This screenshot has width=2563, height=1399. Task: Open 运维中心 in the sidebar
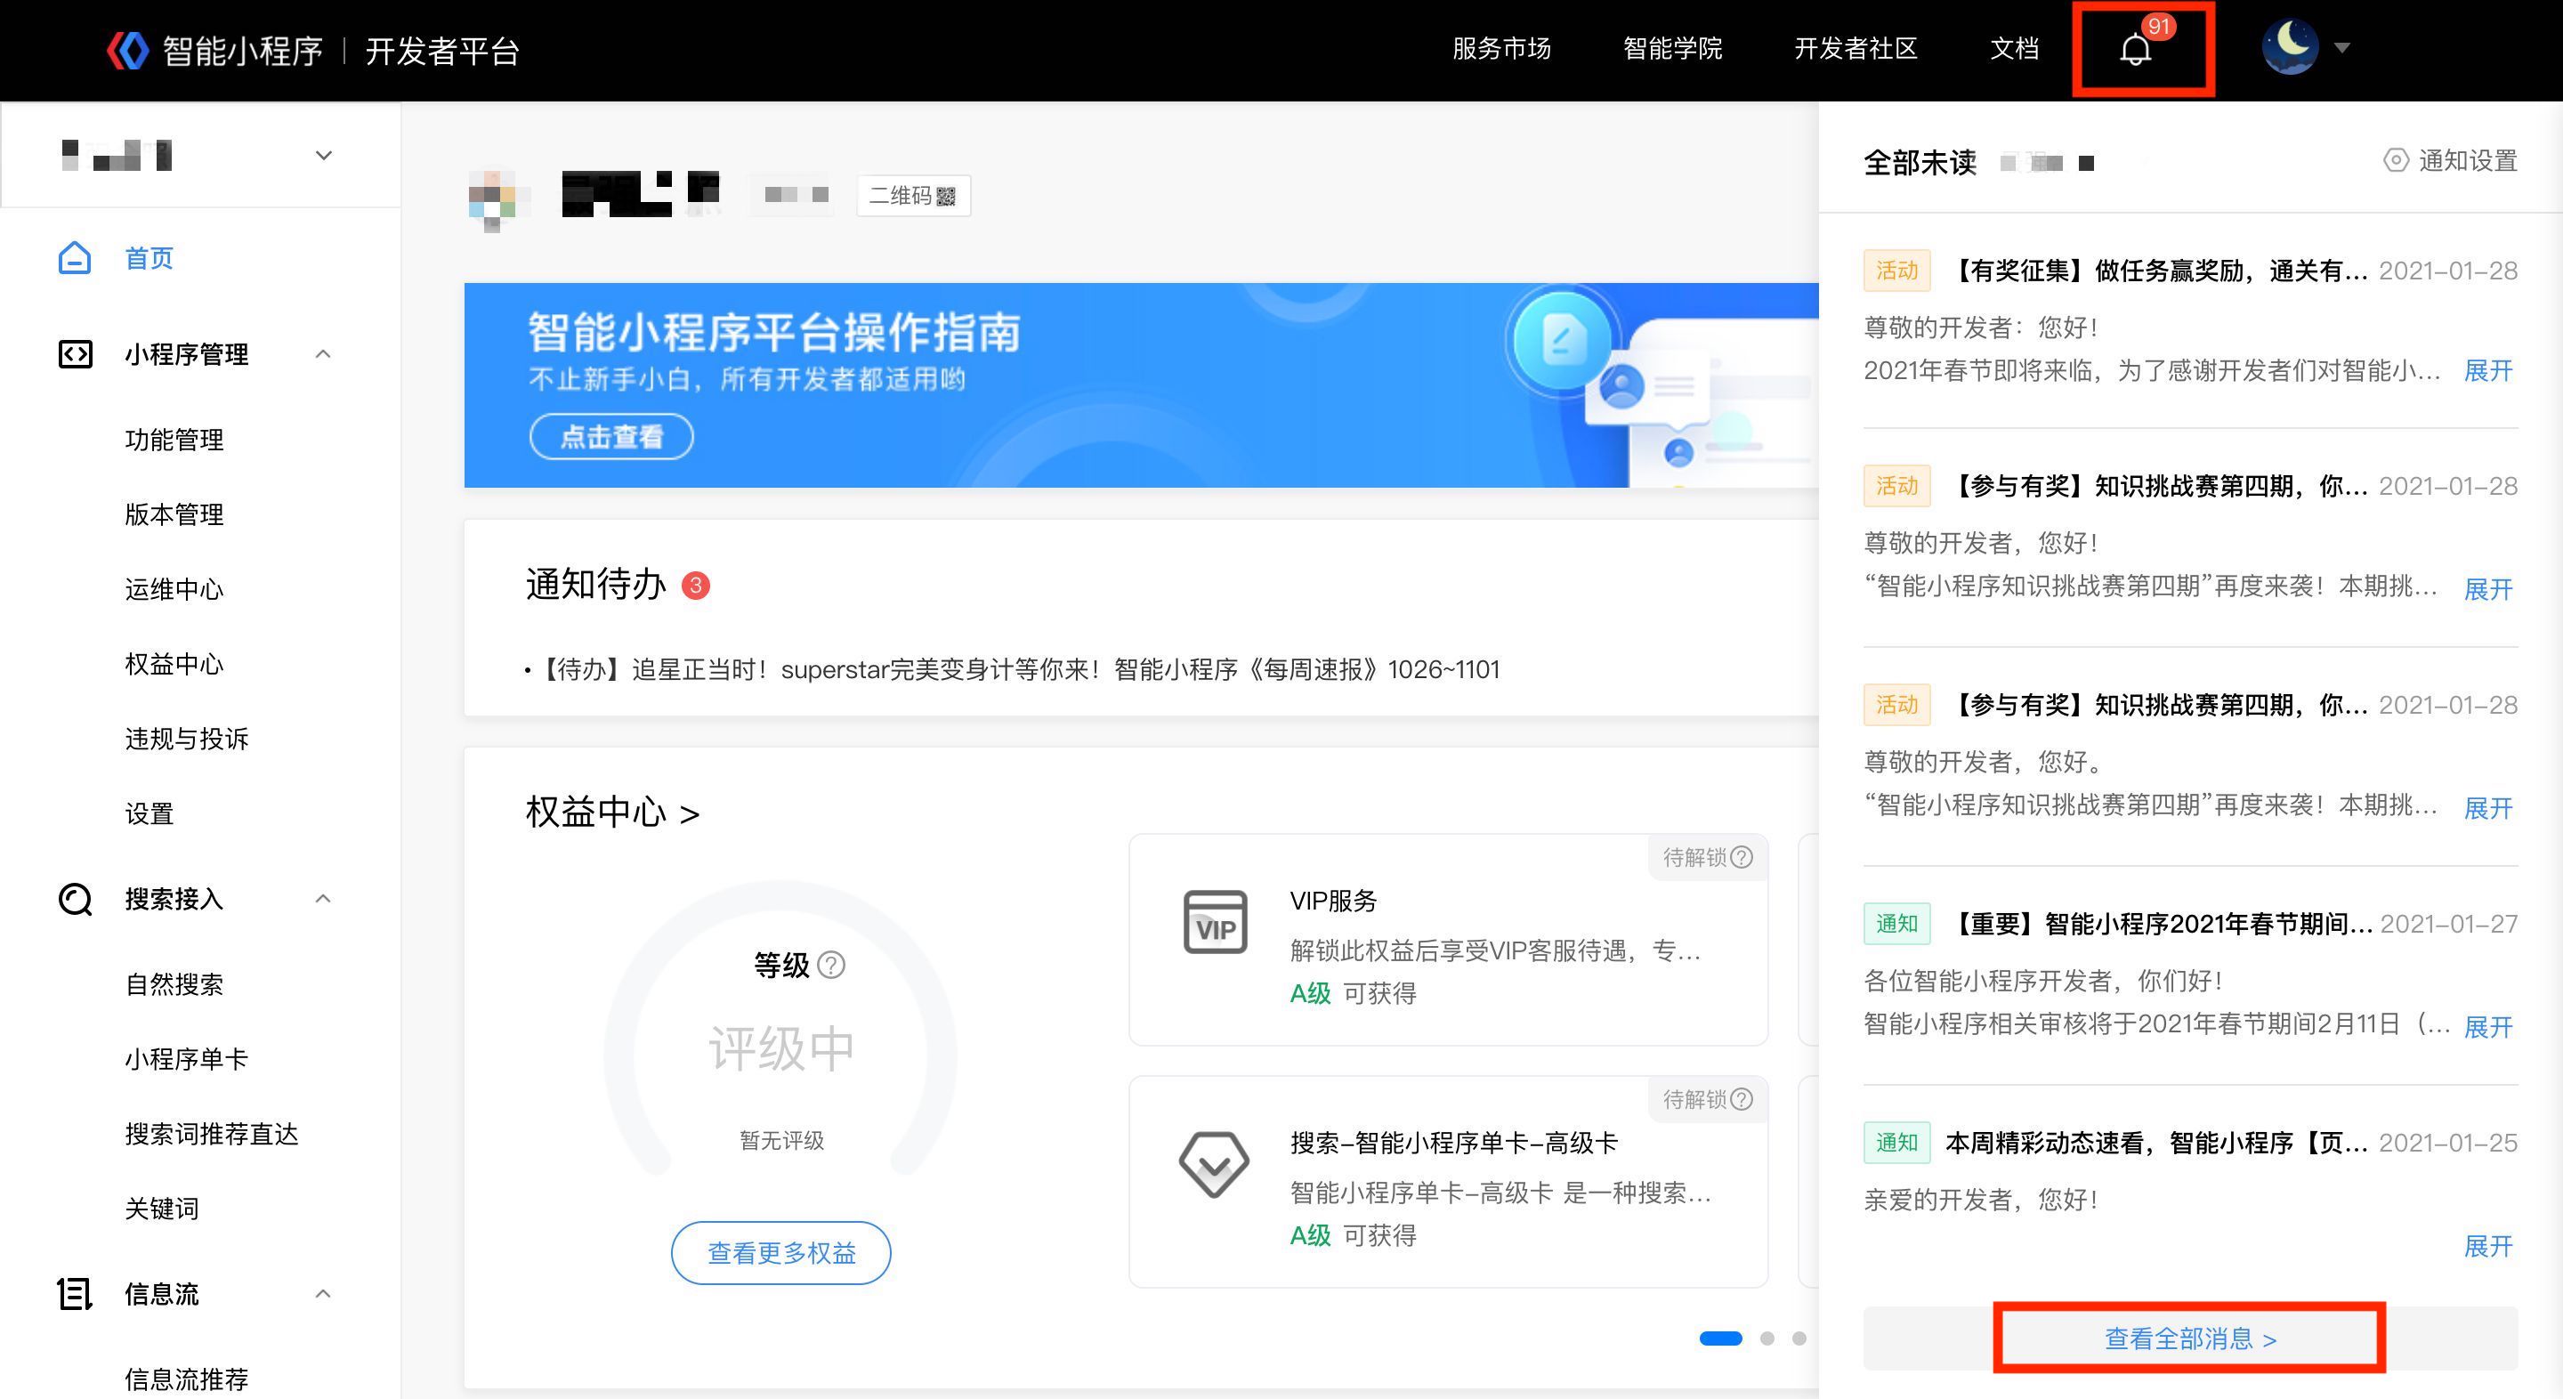pyautogui.click(x=174, y=589)
